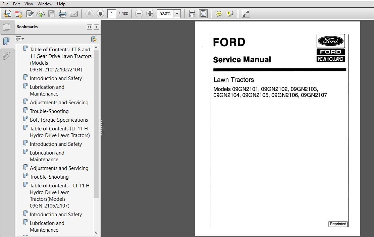Open 'Table of Contents - LT 11 H' 09GN-2106/2107 bookmark
This screenshot has height=237, width=374.
[x=60, y=195]
